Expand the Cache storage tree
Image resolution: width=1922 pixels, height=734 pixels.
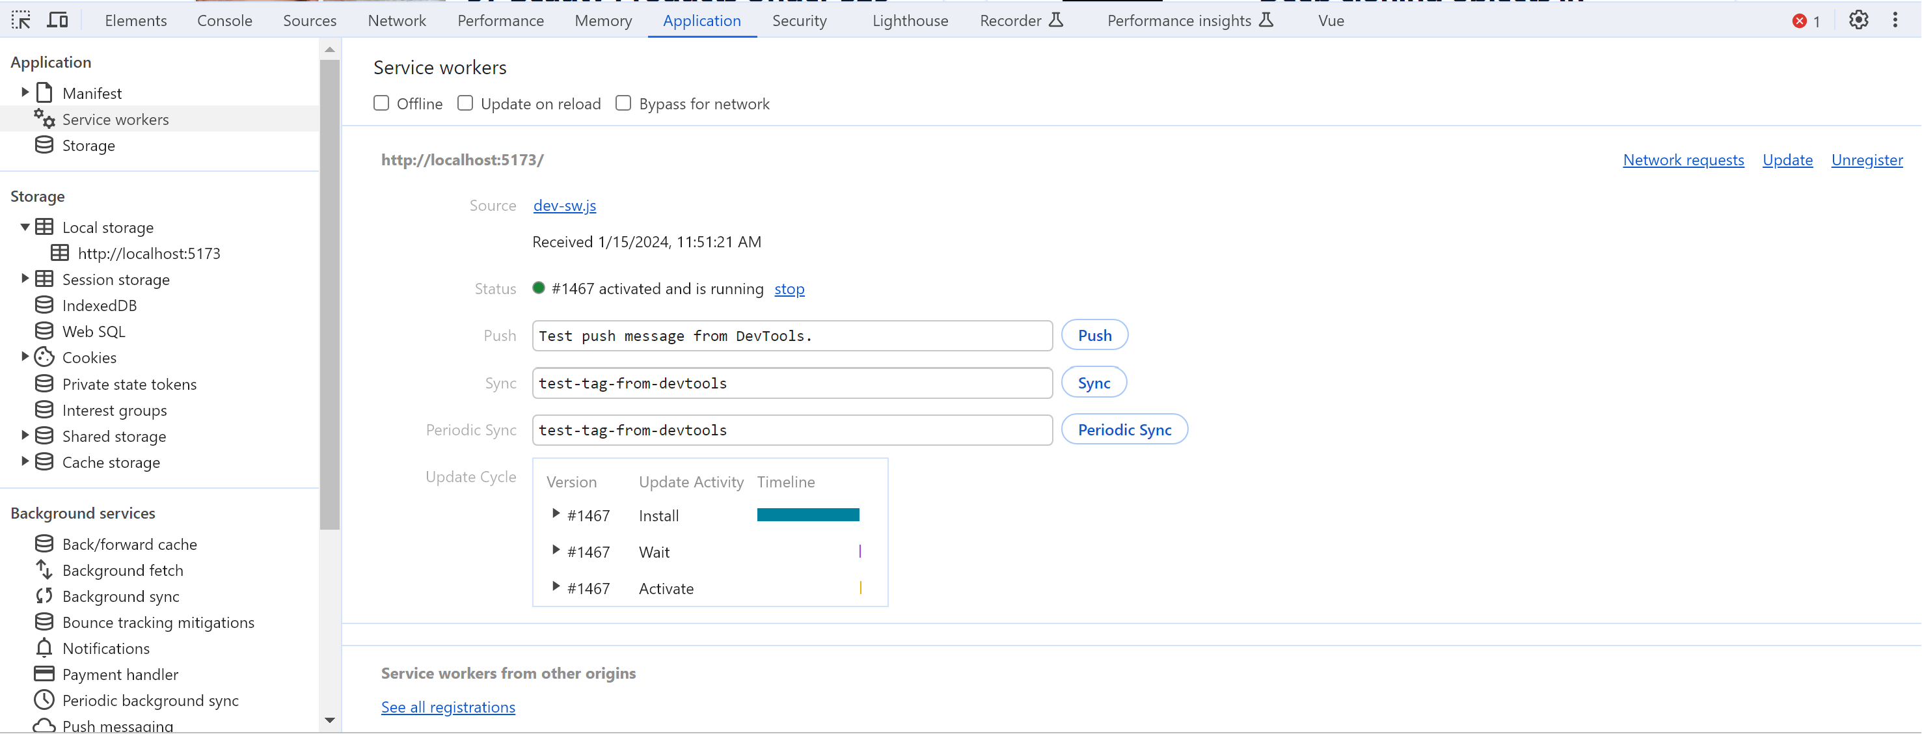tap(25, 461)
